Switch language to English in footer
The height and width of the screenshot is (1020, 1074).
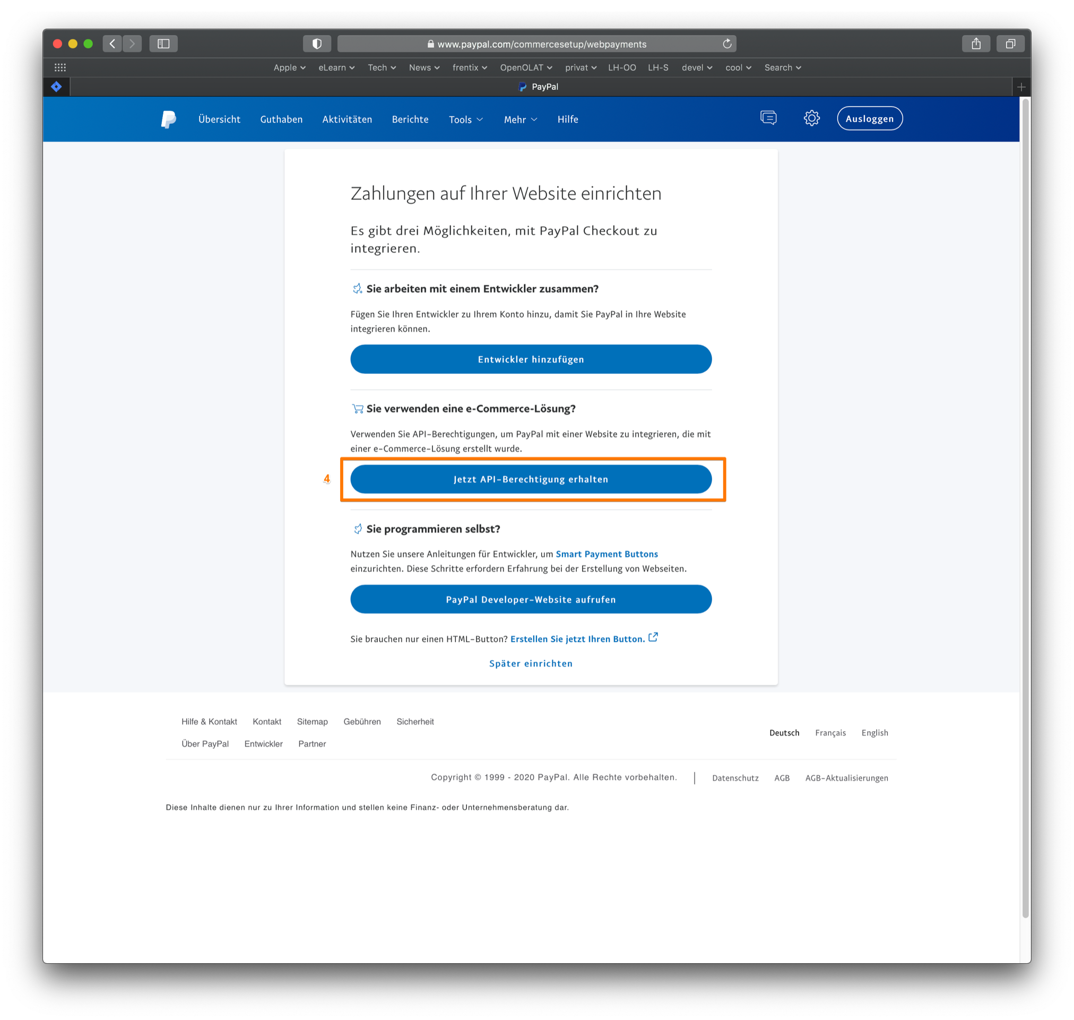(874, 733)
